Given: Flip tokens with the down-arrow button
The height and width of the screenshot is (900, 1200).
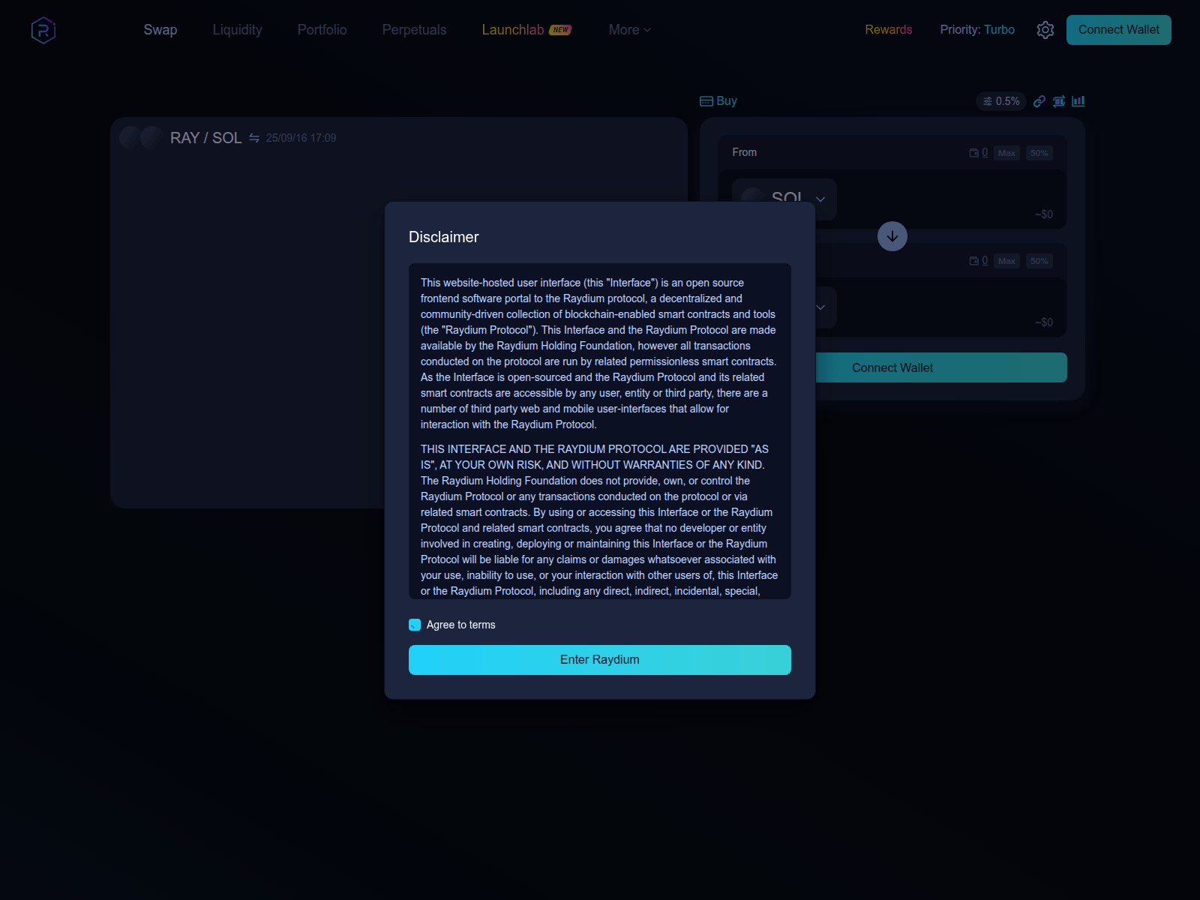Looking at the screenshot, I should (x=892, y=236).
